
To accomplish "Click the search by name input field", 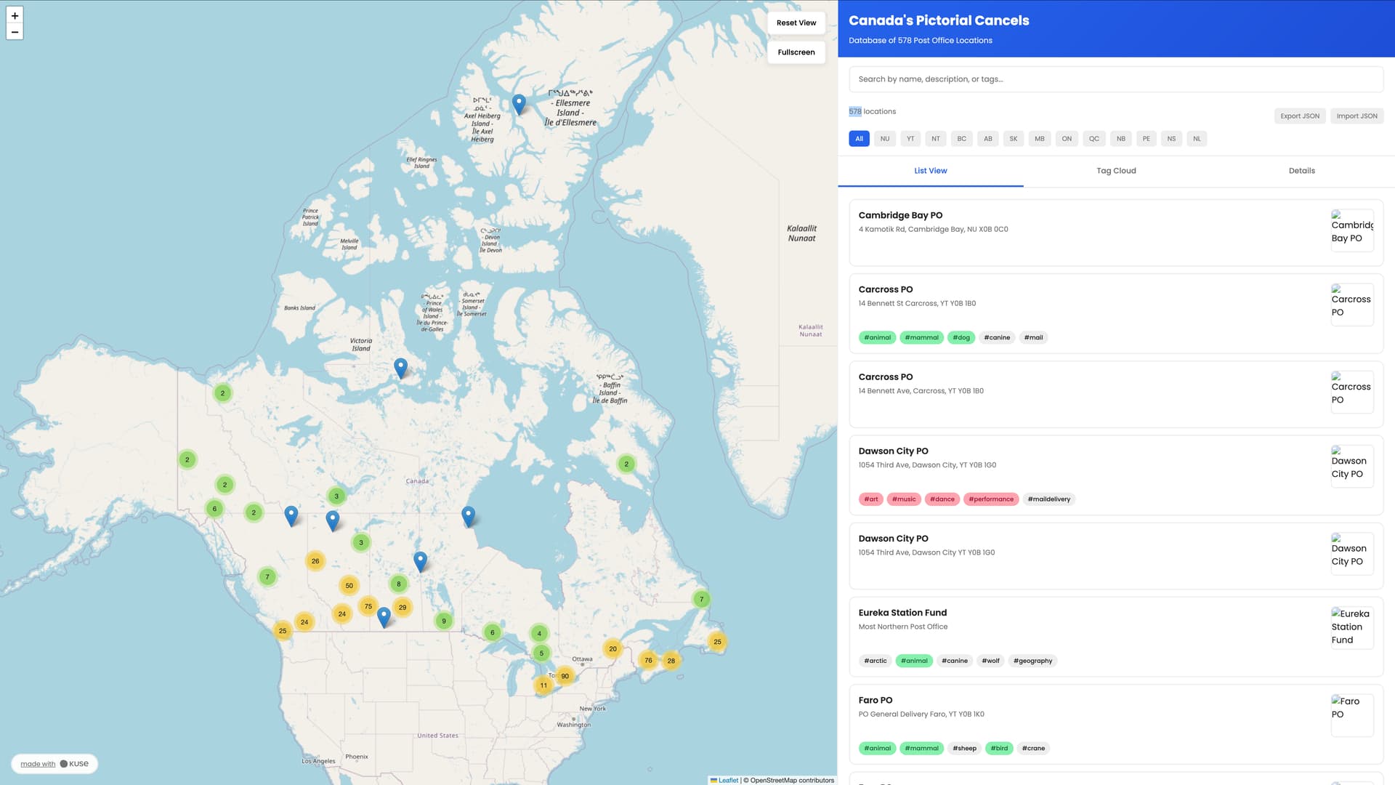I will pyautogui.click(x=1115, y=79).
